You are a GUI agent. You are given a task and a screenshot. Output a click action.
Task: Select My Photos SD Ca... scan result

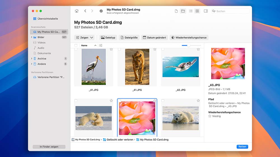(49, 32)
